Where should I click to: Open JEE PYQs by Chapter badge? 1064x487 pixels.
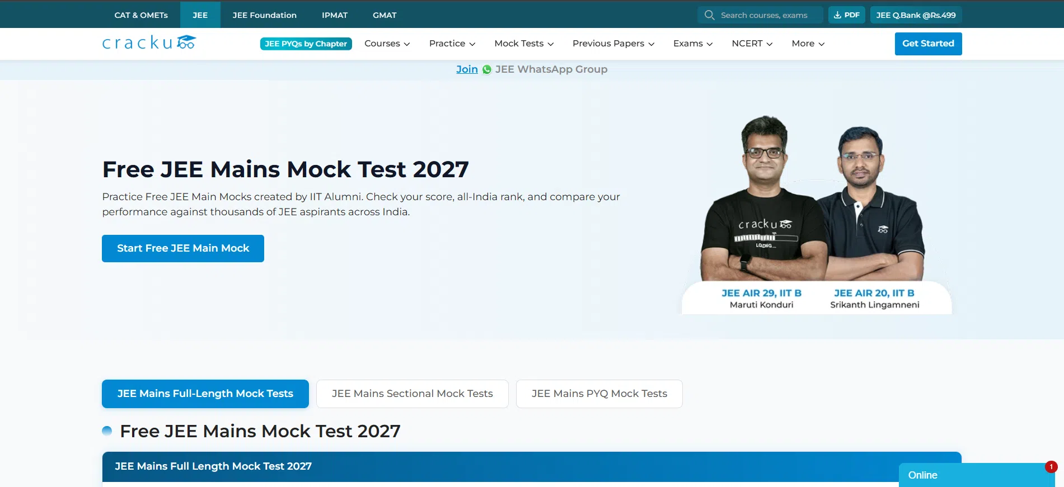point(306,44)
